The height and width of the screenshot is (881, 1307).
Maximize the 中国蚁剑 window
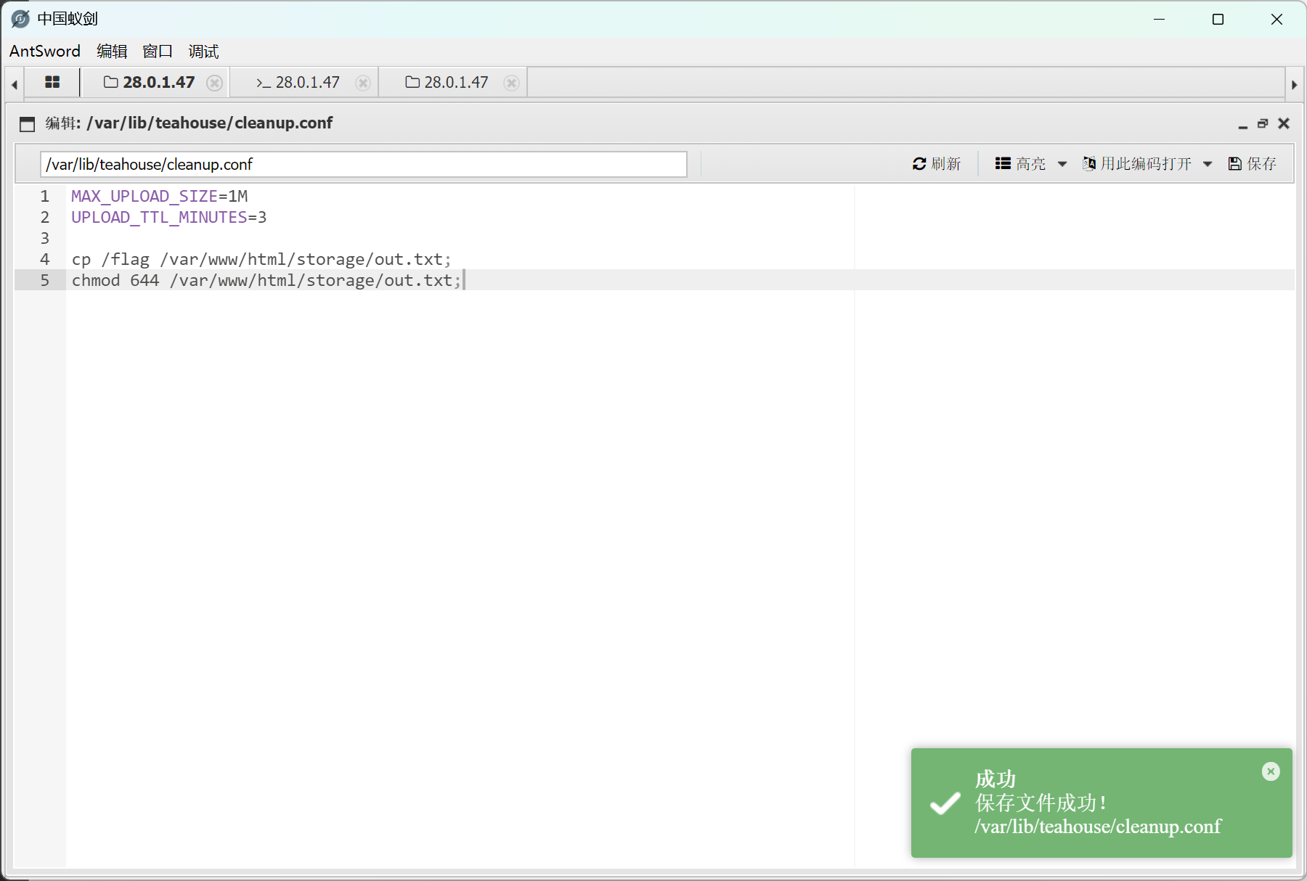click(1218, 20)
